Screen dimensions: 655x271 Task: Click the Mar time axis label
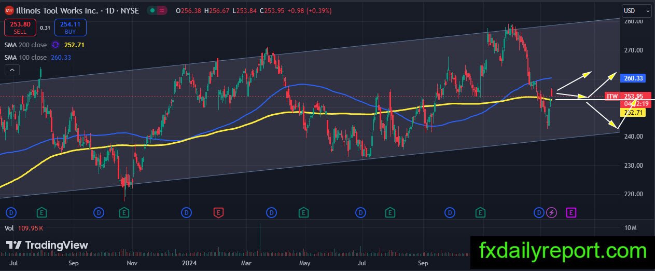click(x=247, y=263)
